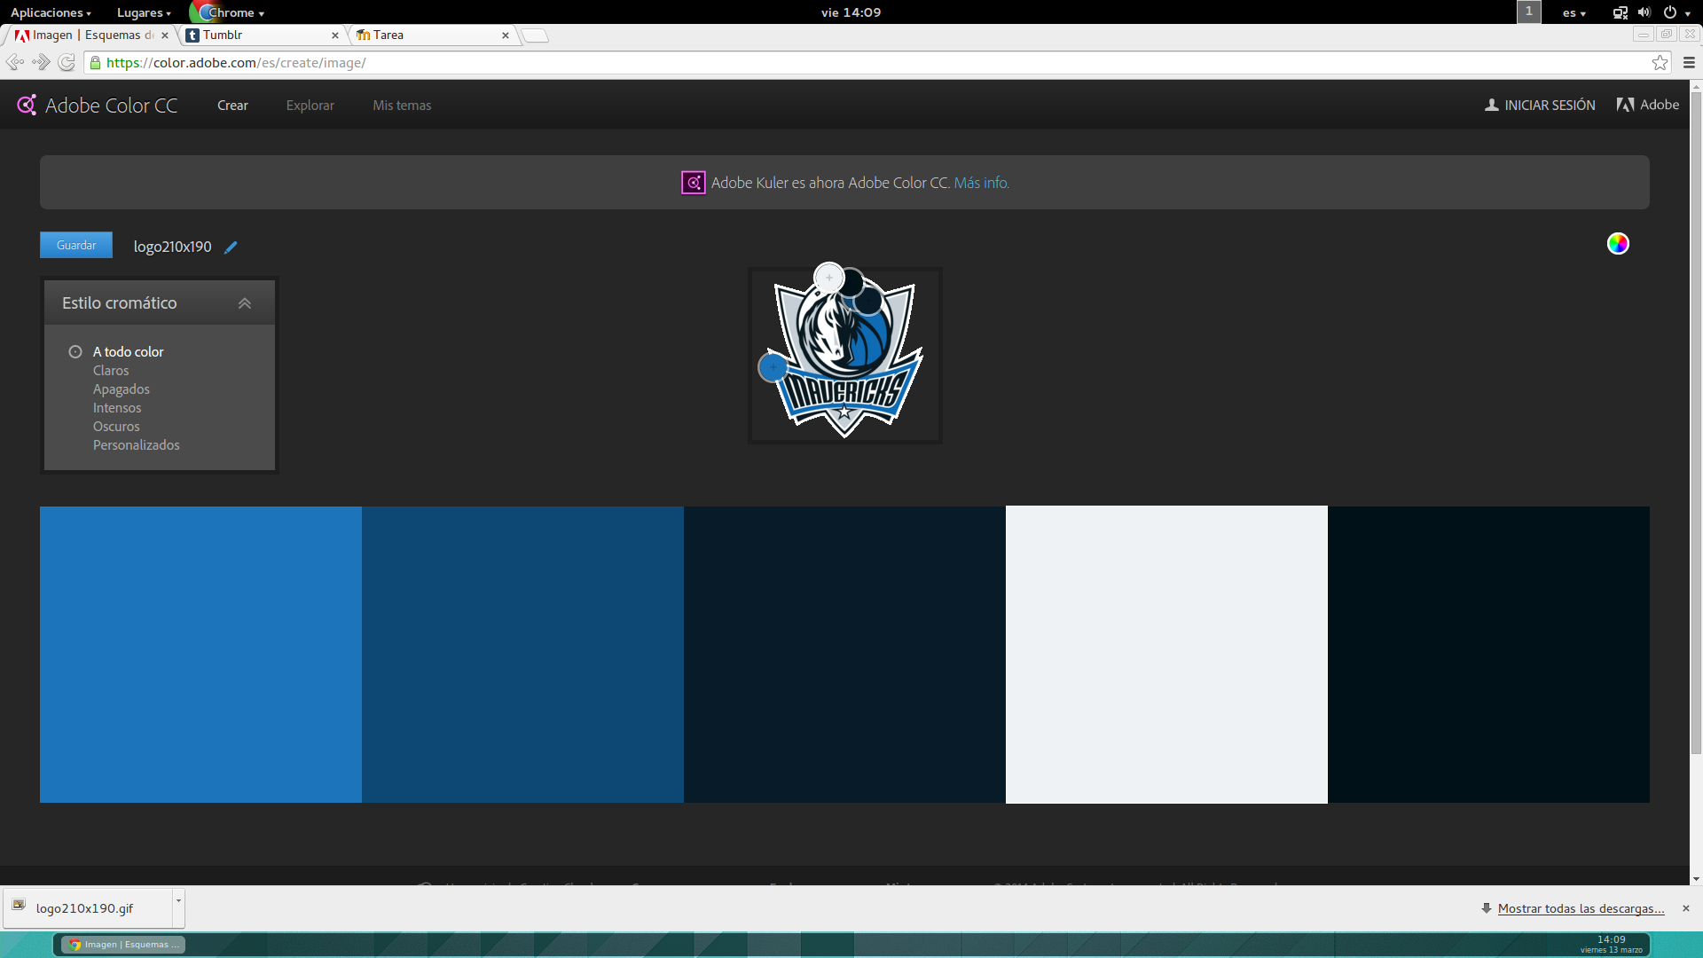Image resolution: width=1703 pixels, height=958 pixels.
Task: Click the Imagen Esquemas taskbar button
Action: click(x=124, y=945)
